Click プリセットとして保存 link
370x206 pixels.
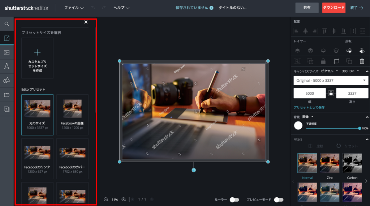[309, 107]
